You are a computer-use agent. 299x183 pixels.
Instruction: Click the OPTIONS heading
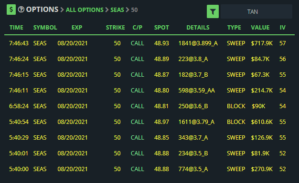(x=42, y=10)
